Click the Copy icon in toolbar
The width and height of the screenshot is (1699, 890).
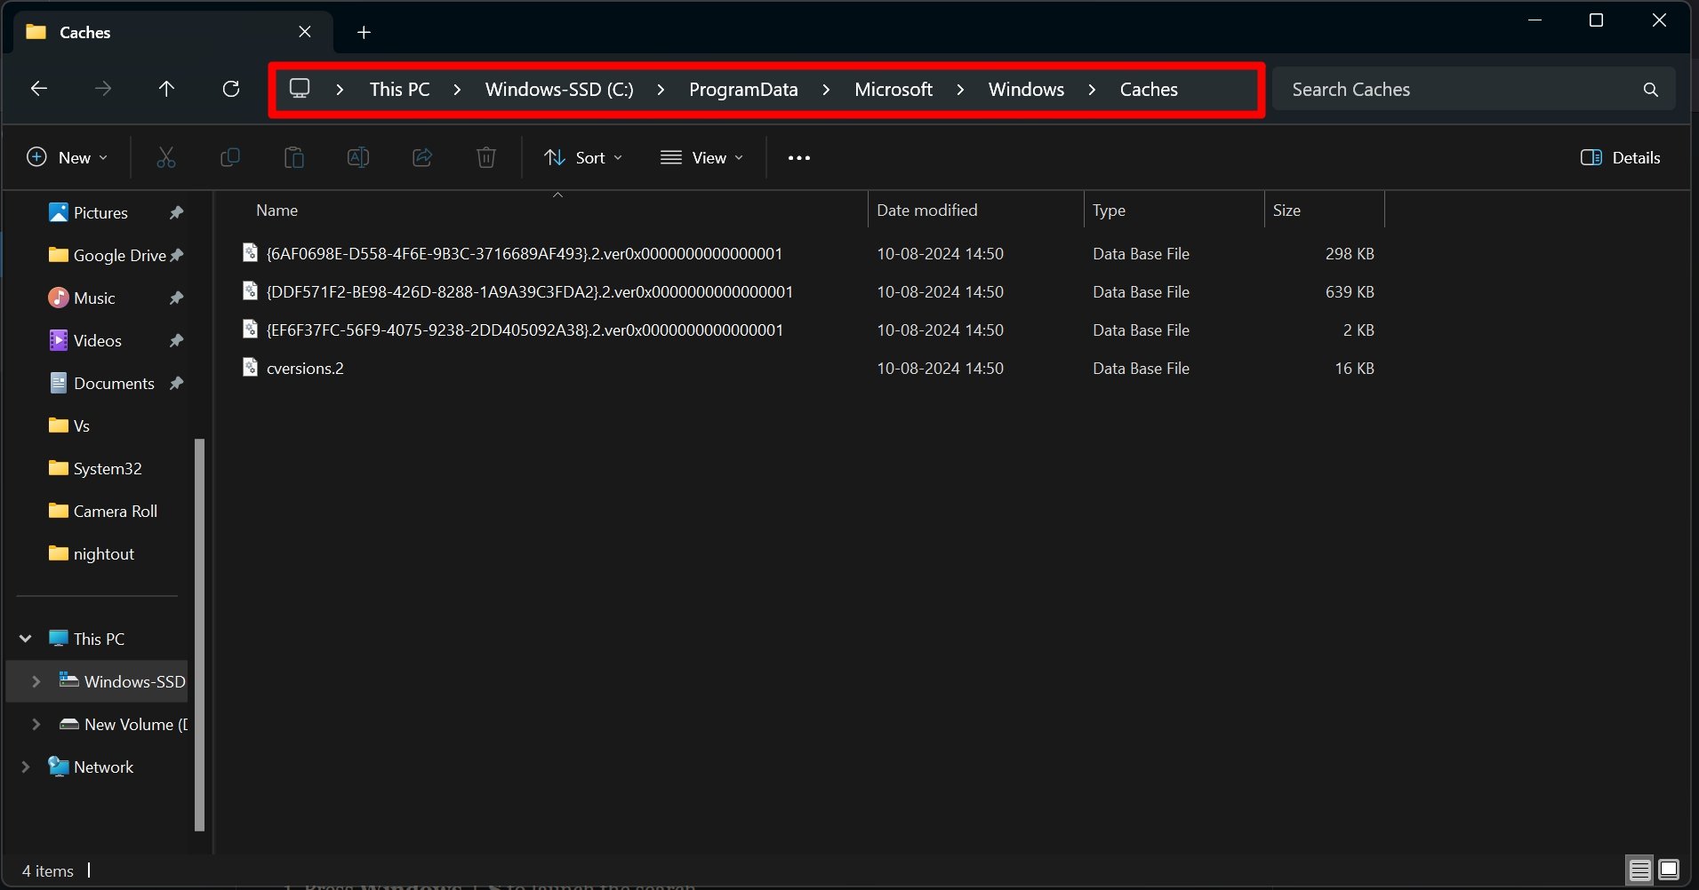(x=230, y=158)
